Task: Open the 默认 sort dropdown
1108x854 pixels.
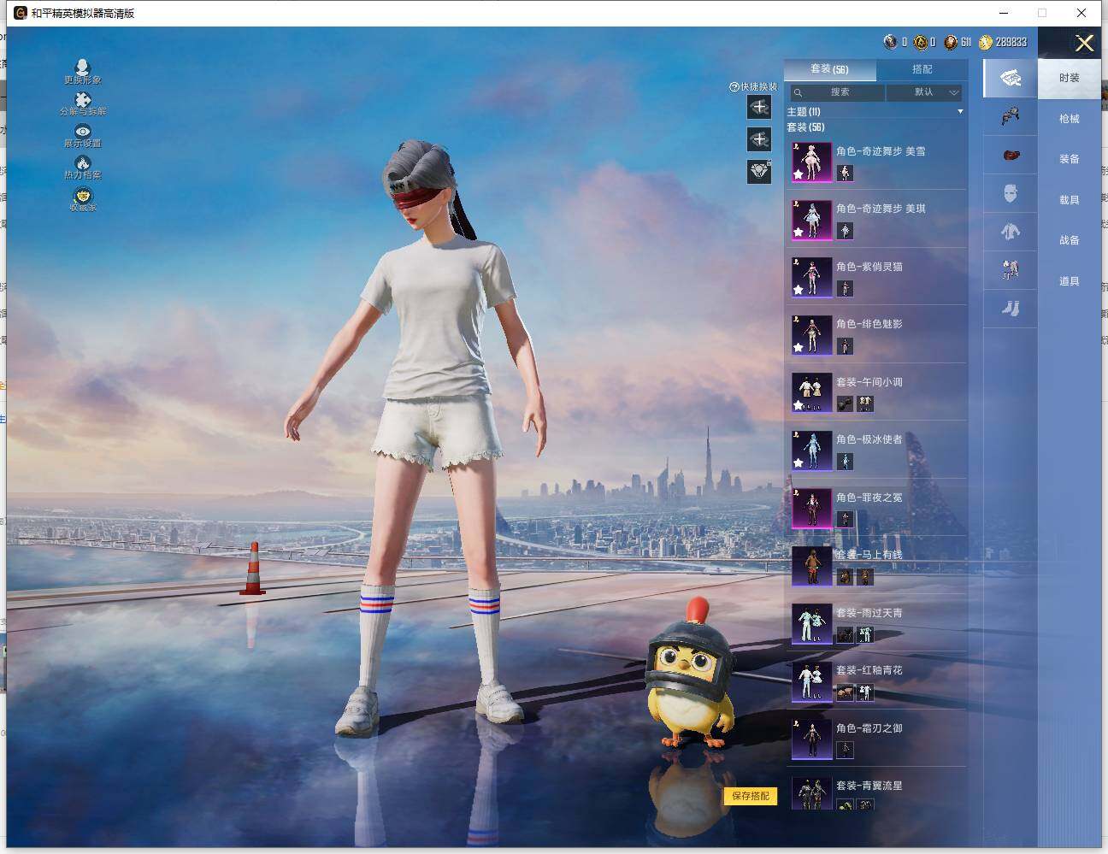Action: 924,92
